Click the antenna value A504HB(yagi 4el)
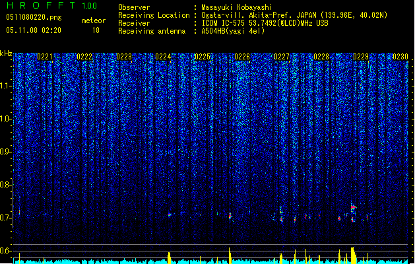415x264 pixels. tap(233, 31)
